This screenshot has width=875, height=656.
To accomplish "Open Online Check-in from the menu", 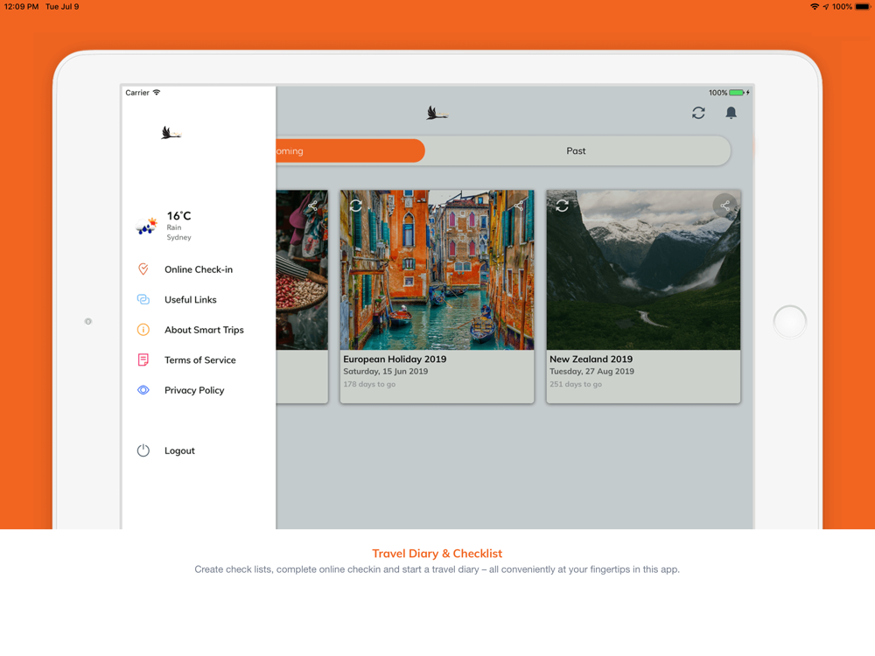I will (198, 269).
